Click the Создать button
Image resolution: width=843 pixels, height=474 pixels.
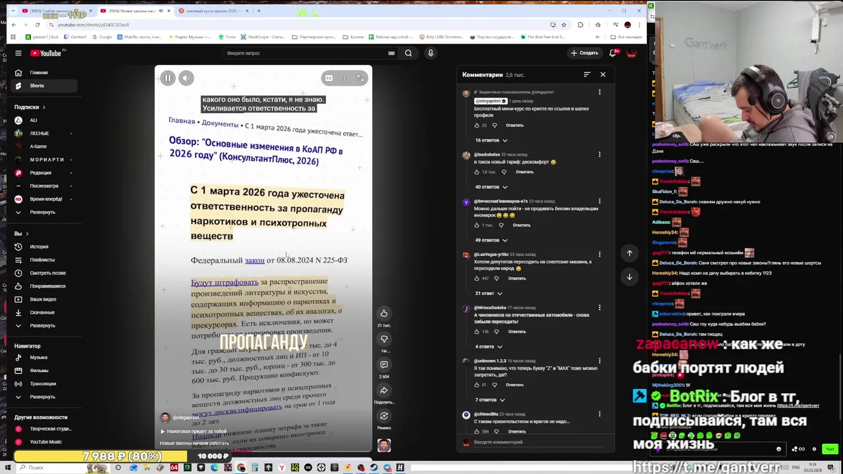[x=585, y=53]
